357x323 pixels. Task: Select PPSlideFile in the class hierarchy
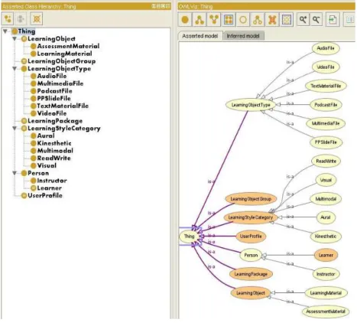(54, 99)
